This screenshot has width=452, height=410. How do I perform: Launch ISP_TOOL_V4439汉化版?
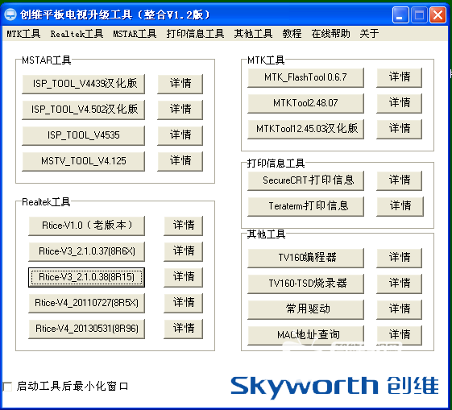point(83,84)
